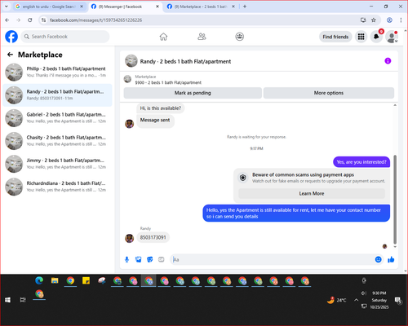
Task: Open Microsoft Edge from taskbar
Action: 39,280
